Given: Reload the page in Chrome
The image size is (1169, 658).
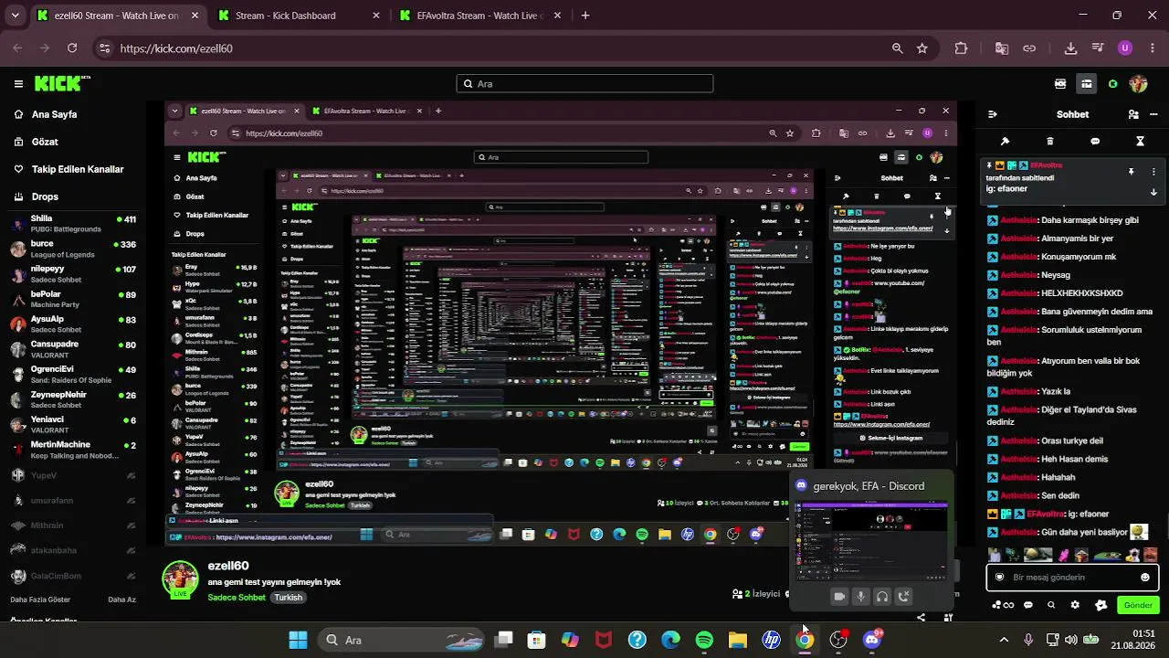Looking at the screenshot, I should [x=72, y=48].
